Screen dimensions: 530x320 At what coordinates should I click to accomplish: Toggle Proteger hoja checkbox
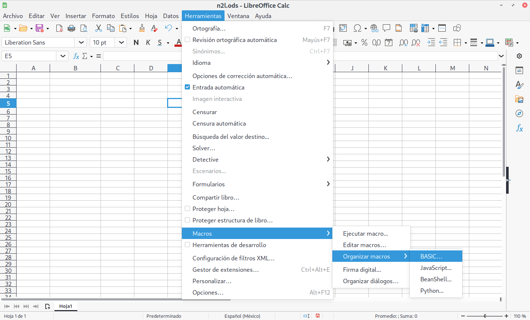coord(187,208)
